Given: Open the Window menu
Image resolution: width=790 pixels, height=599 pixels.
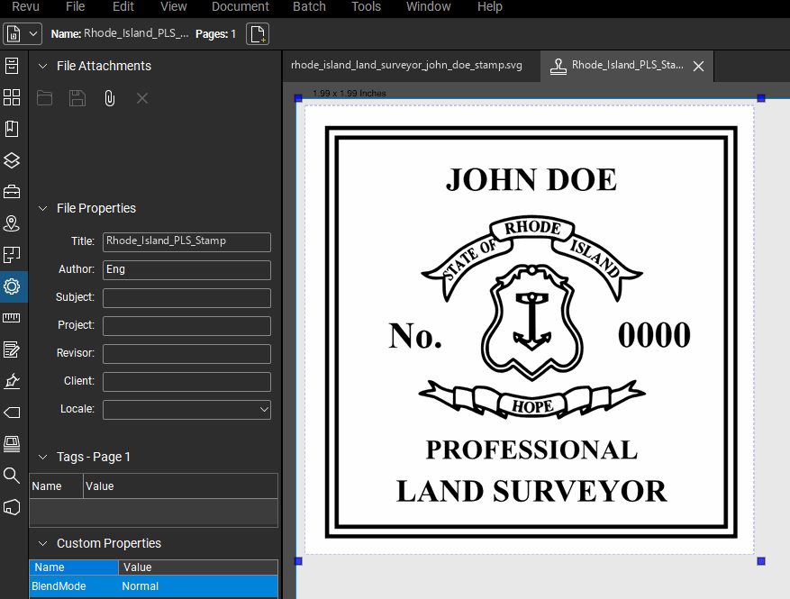Looking at the screenshot, I should [x=428, y=6].
